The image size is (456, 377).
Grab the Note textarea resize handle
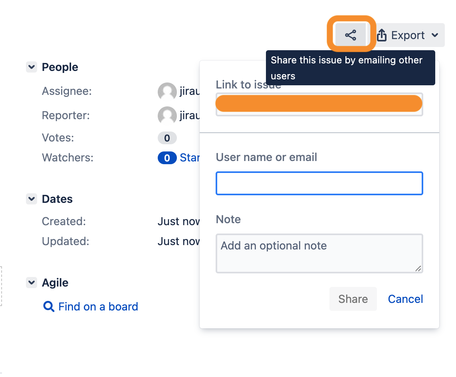[x=418, y=269]
